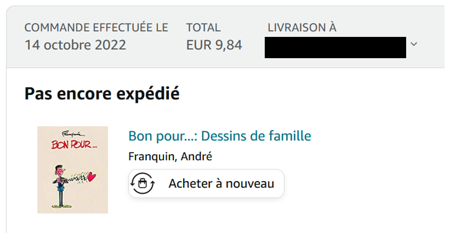Click the Acheter à nouveau cart icon
Image resolution: width=449 pixels, height=233 pixels.
[143, 184]
